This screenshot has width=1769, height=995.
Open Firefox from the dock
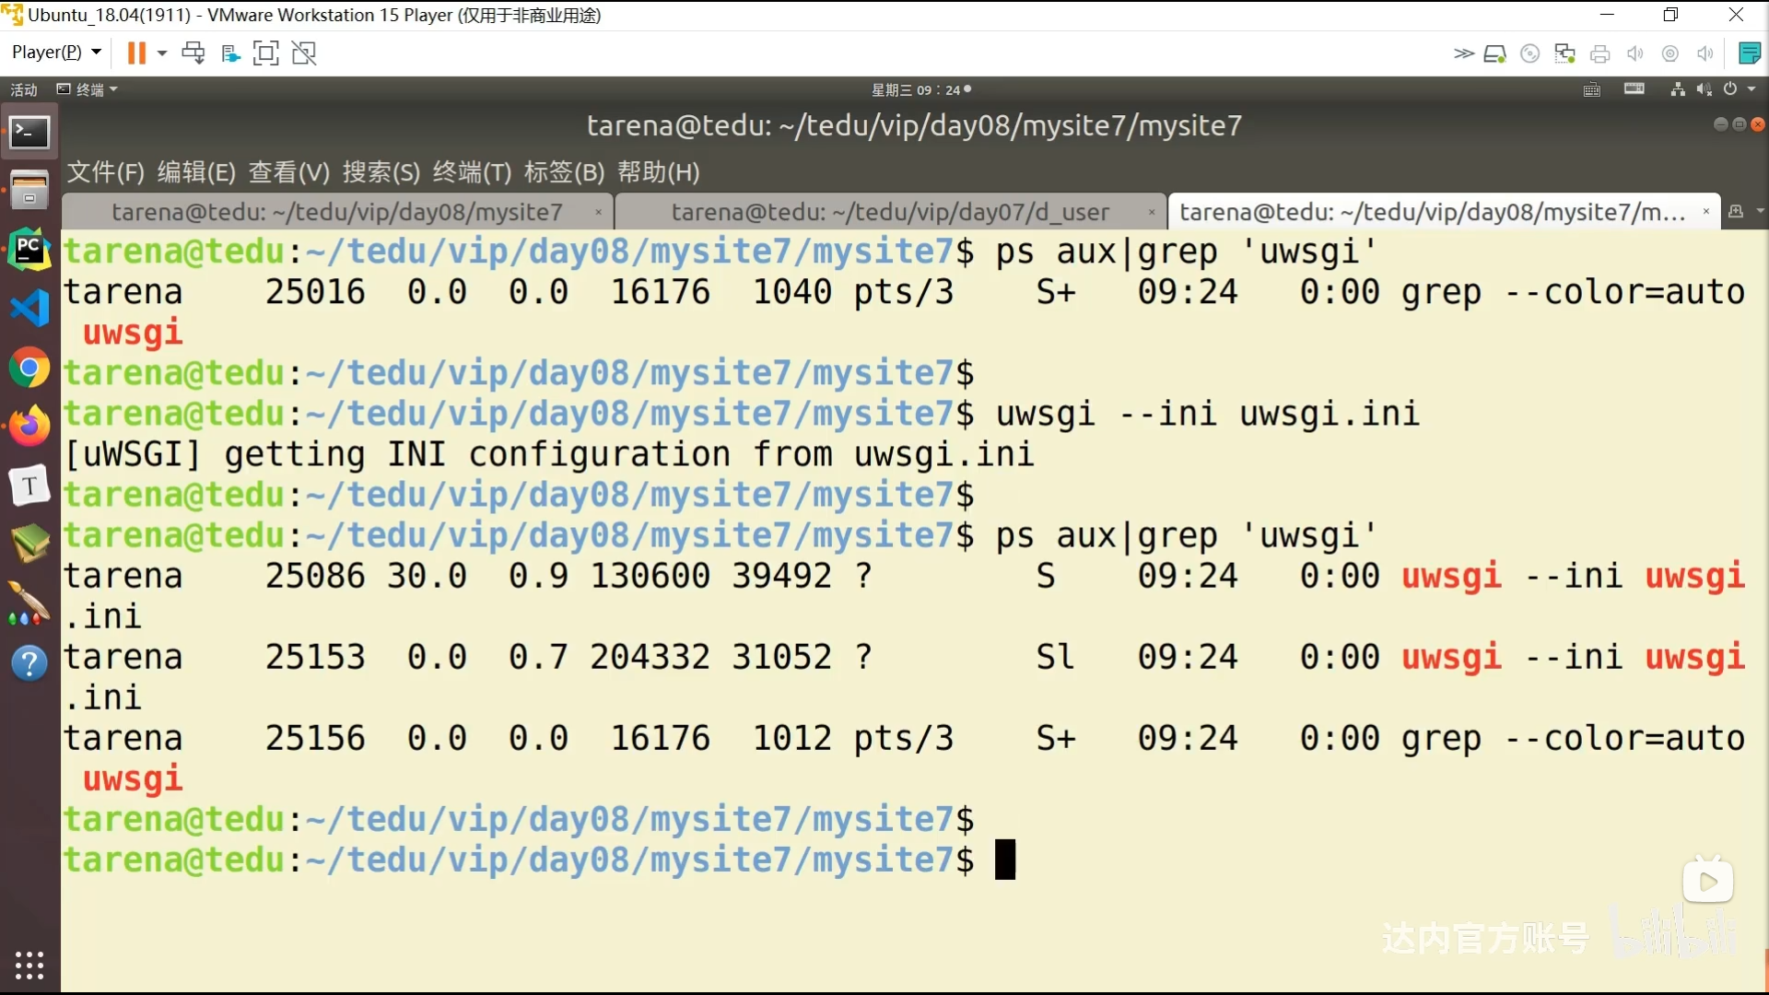click(x=29, y=426)
